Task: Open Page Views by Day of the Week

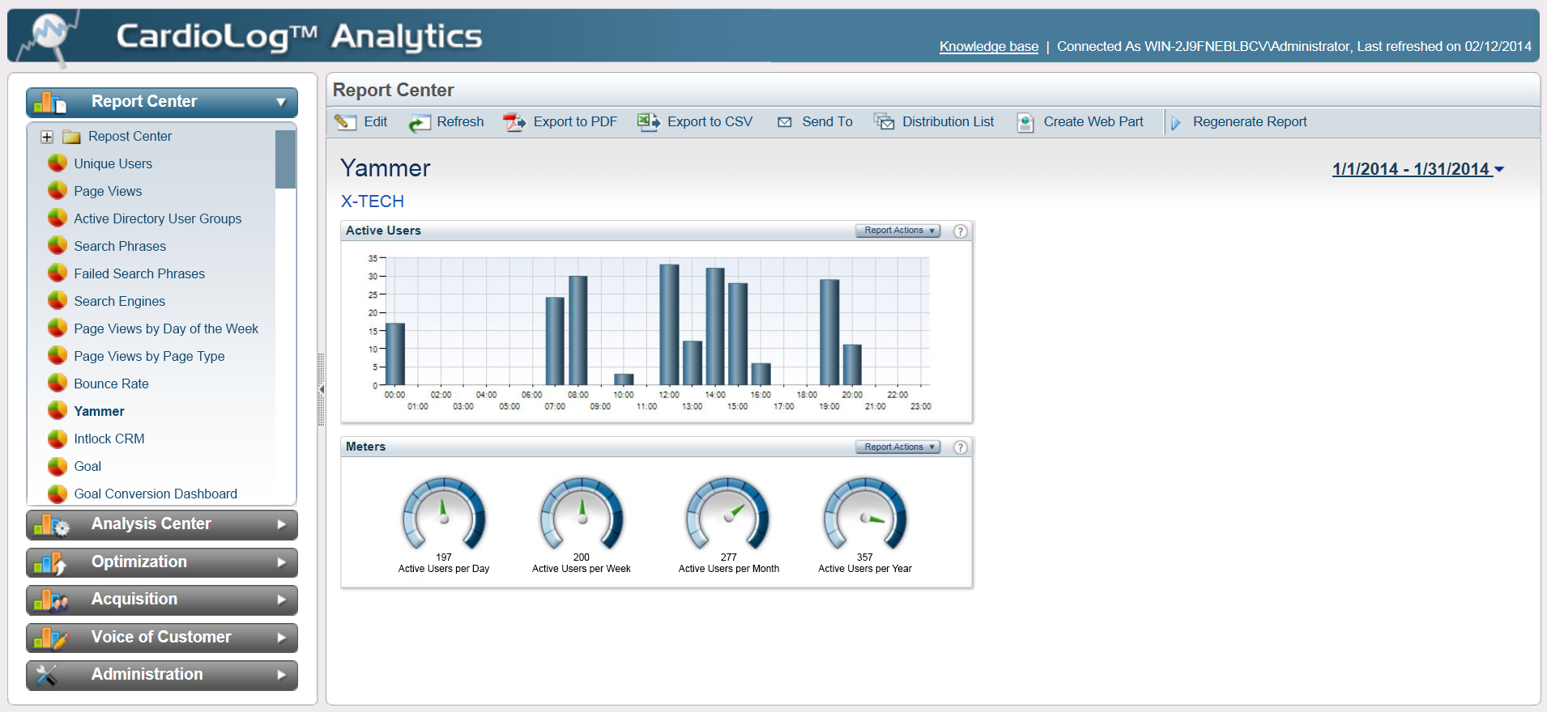Action: pyautogui.click(x=166, y=328)
